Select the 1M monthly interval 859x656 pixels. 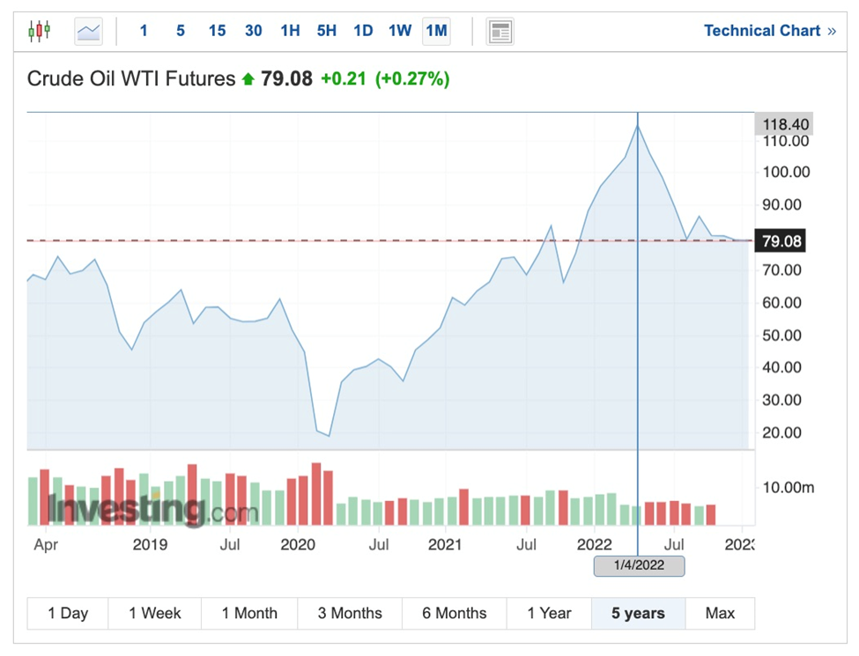pos(436,31)
